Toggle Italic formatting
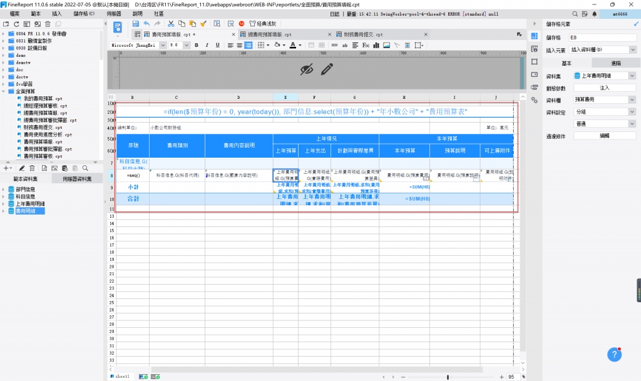The width and height of the screenshot is (641, 381). (x=207, y=45)
